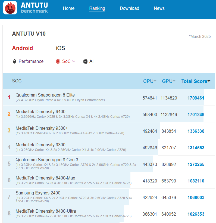Click rank number 1
The width and height of the screenshot is (216, 223).
coord(9,97)
